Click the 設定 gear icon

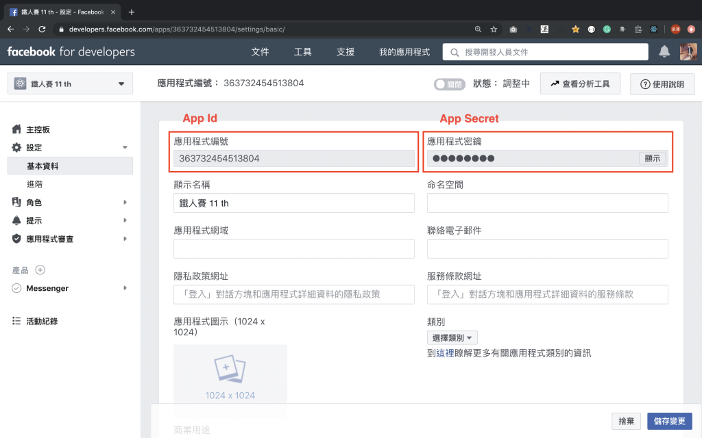[x=16, y=147]
